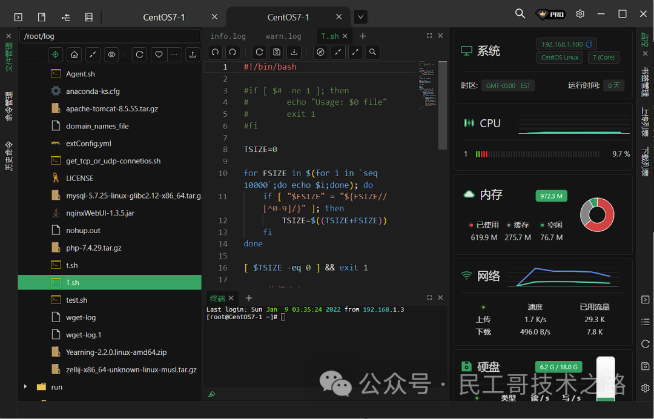Click the save icon in right sidebar bottom
This screenshot has height=419, width=654.
click(x=646, y=366)
